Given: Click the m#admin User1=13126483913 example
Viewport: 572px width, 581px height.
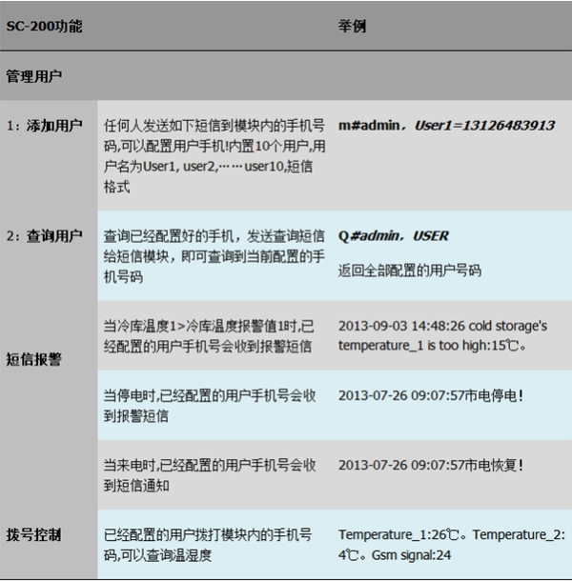Looking at the screenshot, I should (x=446, y=126).
